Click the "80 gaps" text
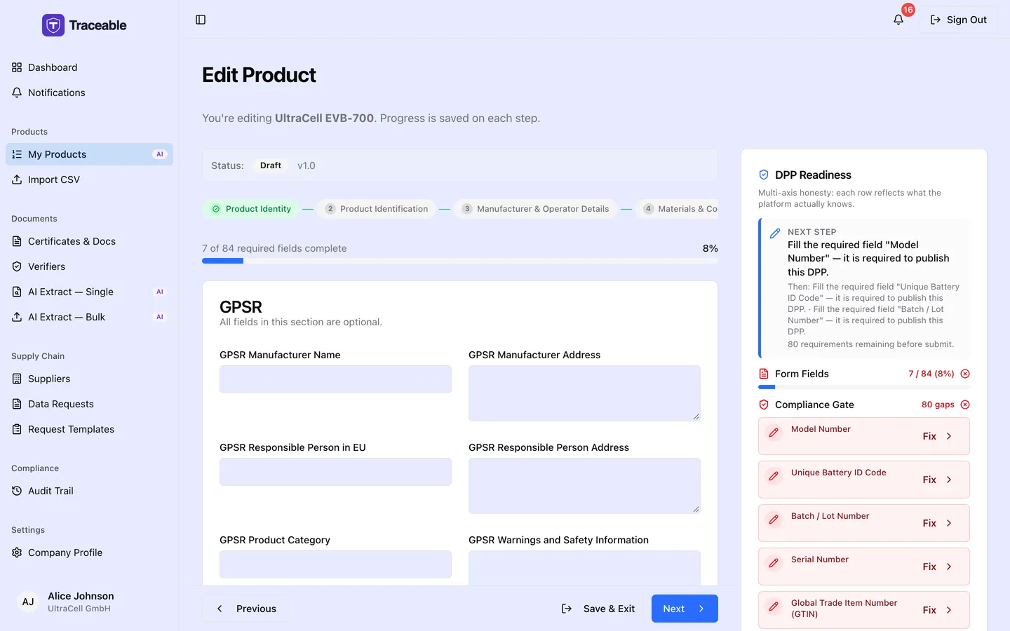The image size is (1010, 631). tap(938, 405)
